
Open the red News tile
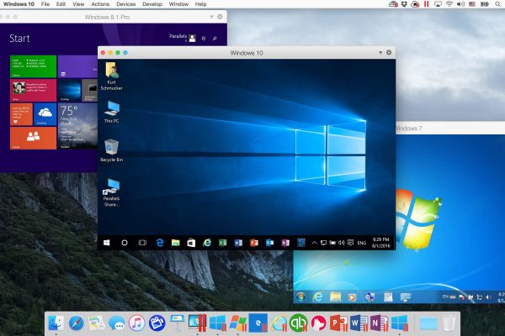33,91
